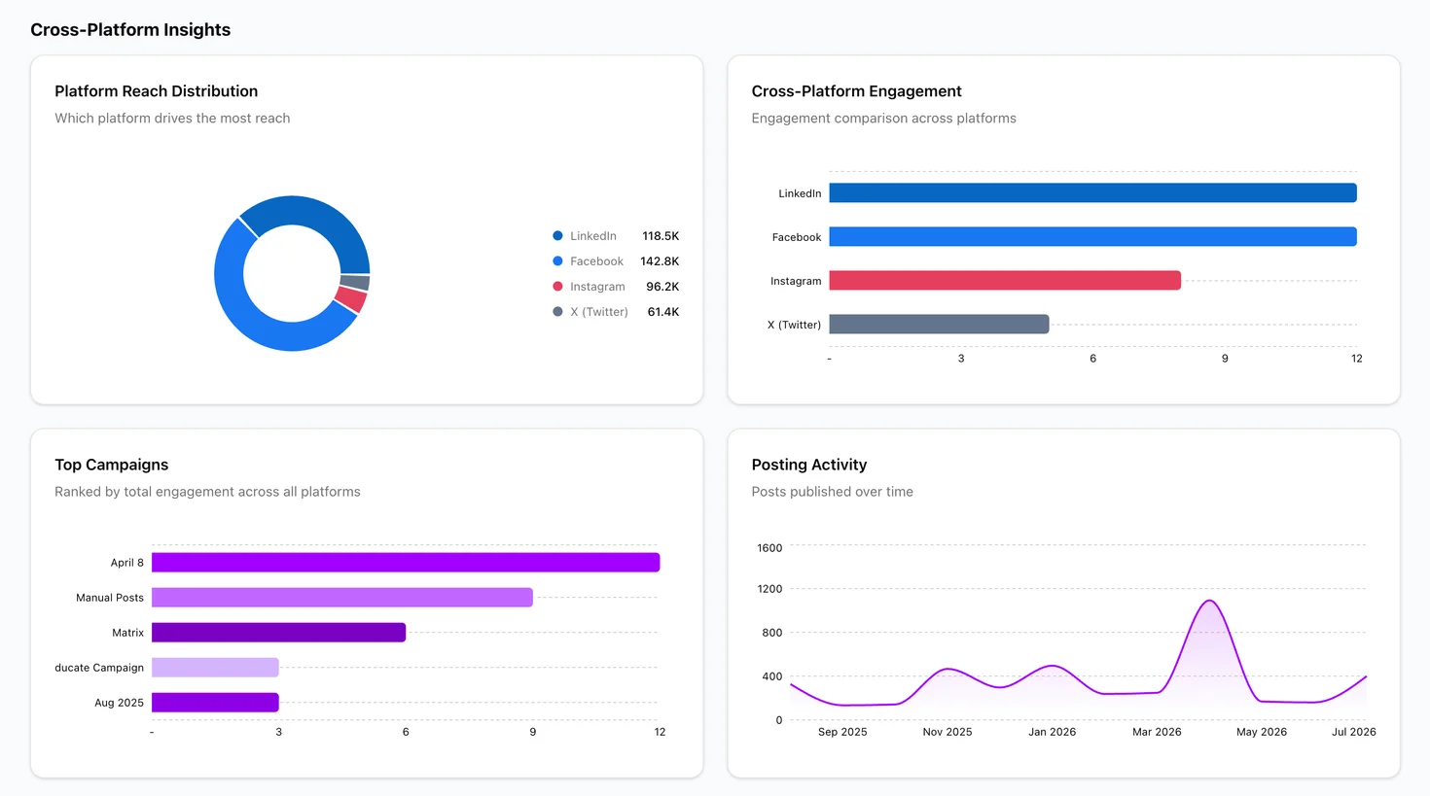Click the Jul 2026 axis label
The image size is (1430, 796).
1354,732
